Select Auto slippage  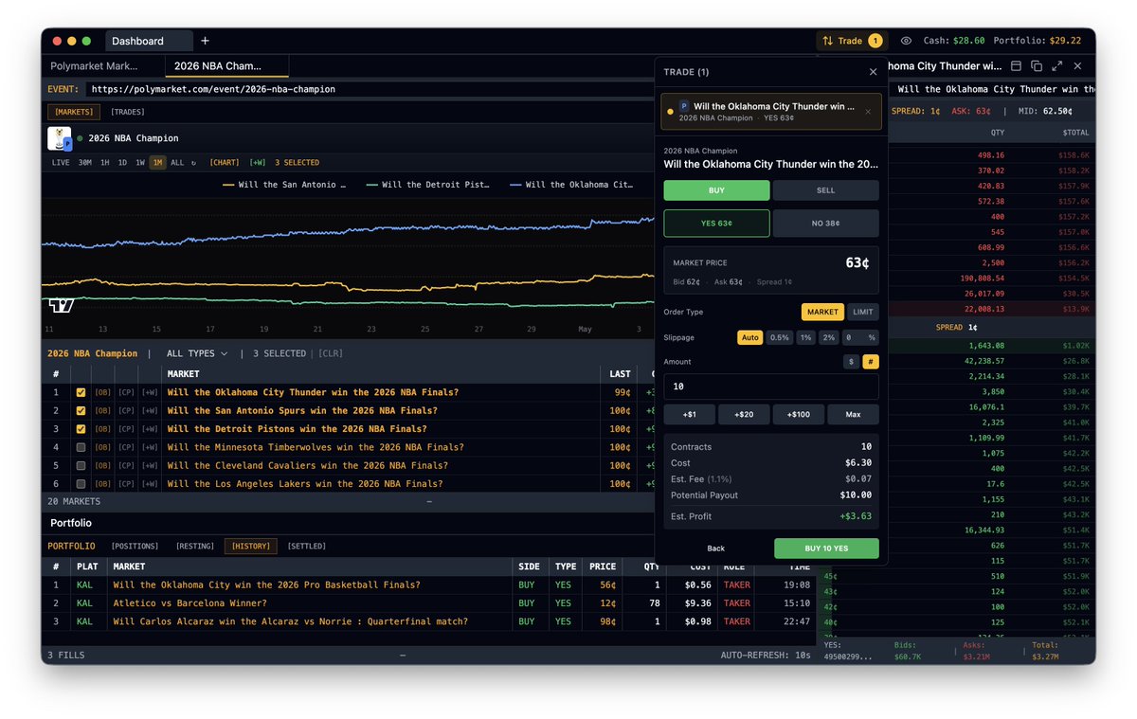click(749, 337)
